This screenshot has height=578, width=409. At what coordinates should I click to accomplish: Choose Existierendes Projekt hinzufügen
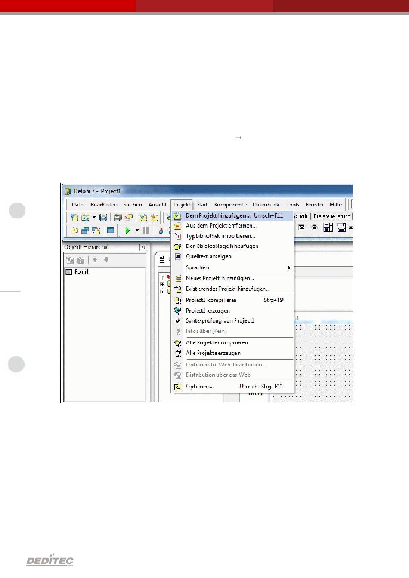click(x=232, y=289)
